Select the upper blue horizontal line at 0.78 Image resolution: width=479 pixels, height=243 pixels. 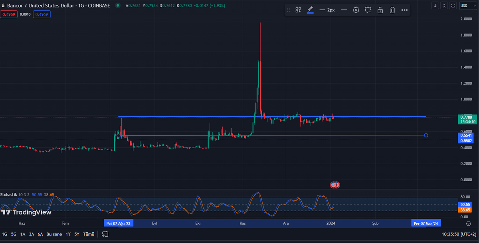(272, 116)
